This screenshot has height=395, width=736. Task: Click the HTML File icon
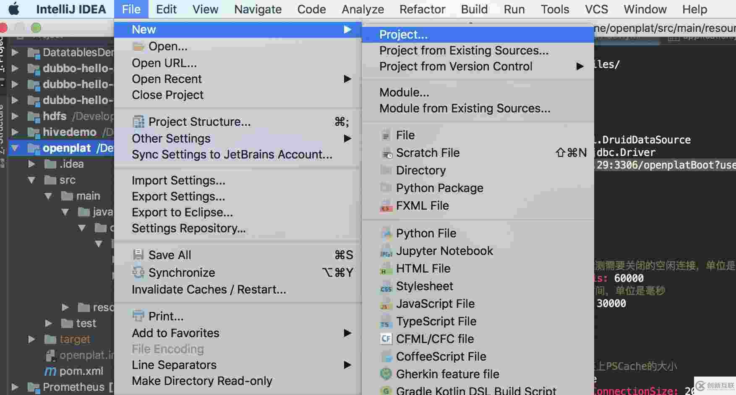coord(386,269)
